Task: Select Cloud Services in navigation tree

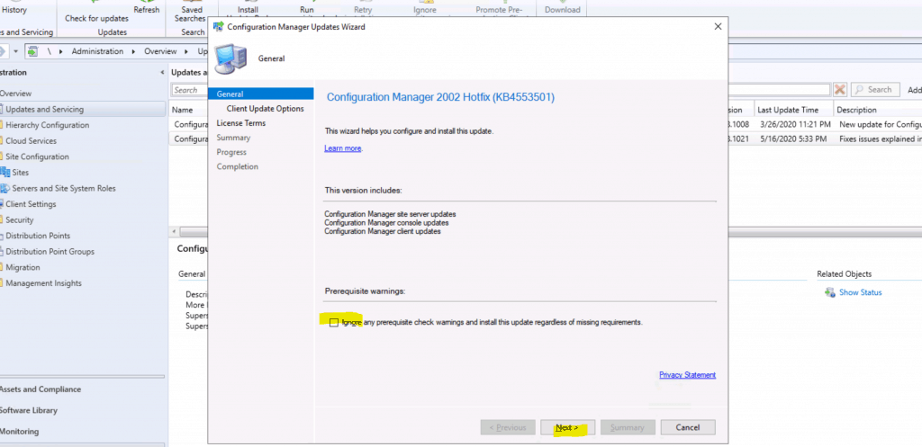Action: pyautogui.click(x=32, y=141)
